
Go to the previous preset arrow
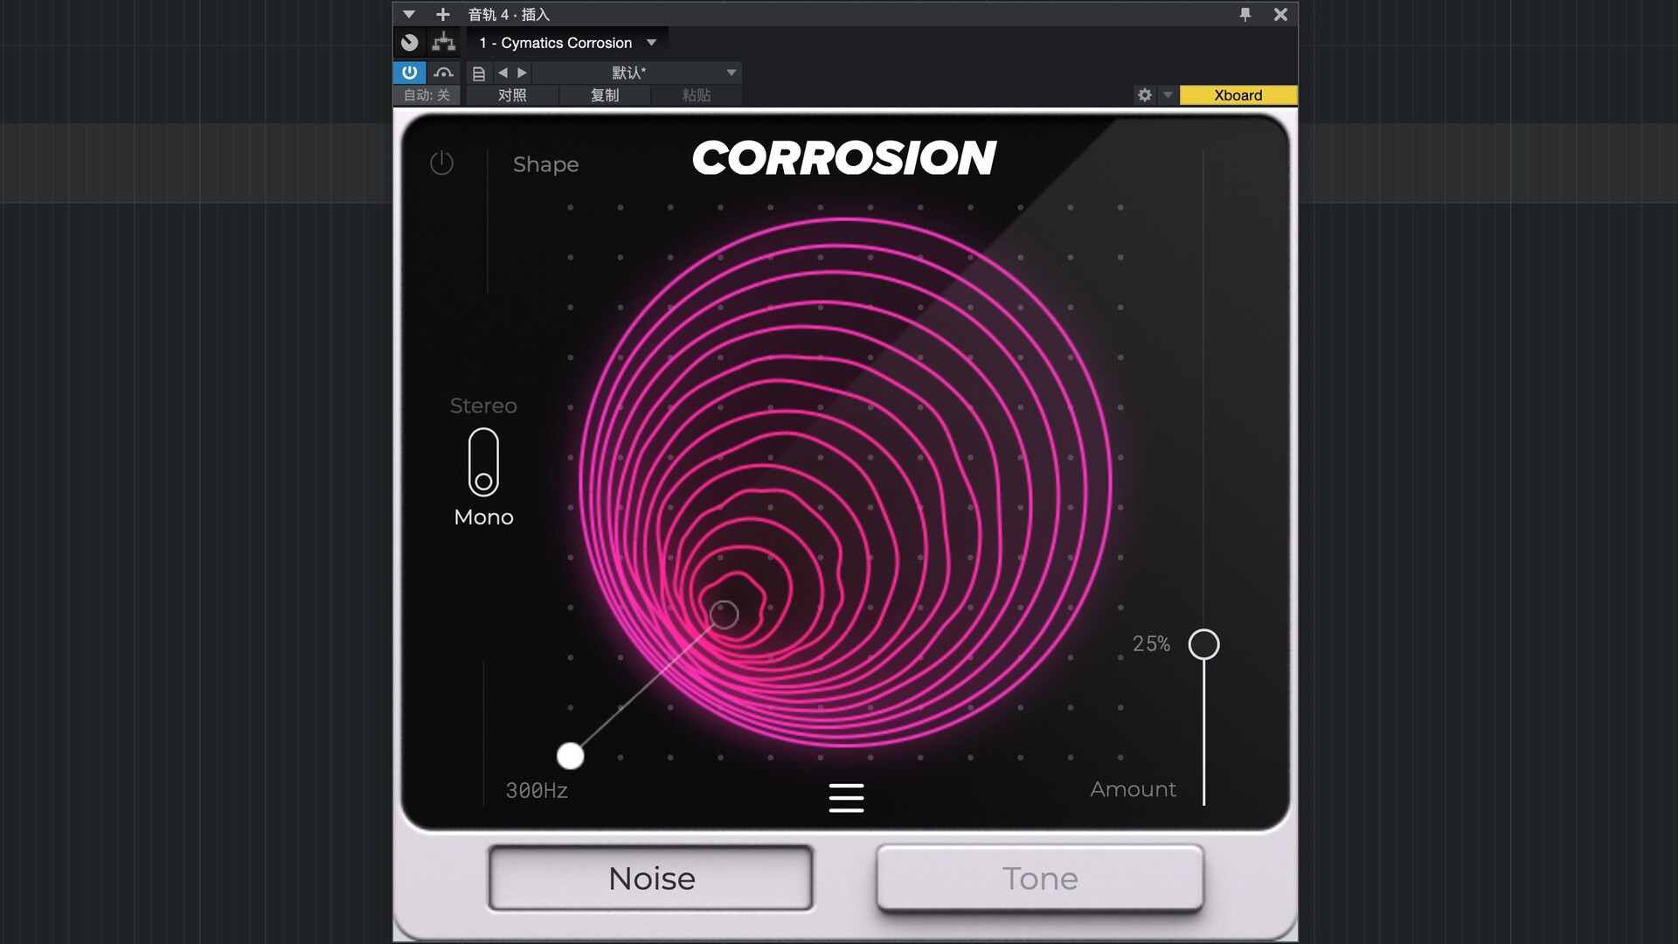(503, 73)
